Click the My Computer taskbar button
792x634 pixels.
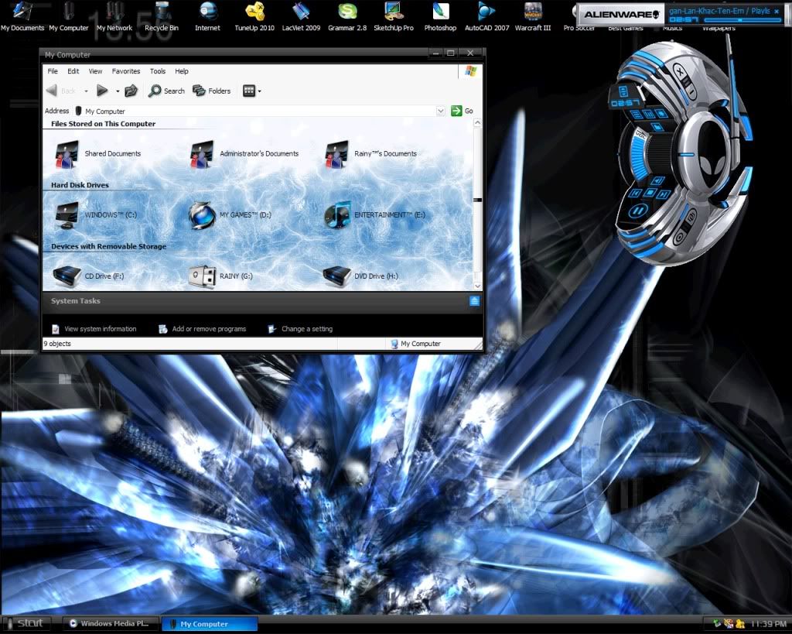(210, 623)
